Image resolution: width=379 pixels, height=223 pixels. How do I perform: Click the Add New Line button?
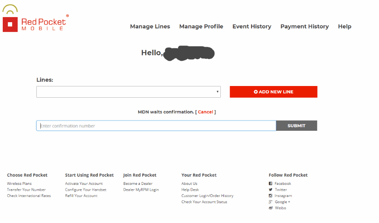point(274,92)
